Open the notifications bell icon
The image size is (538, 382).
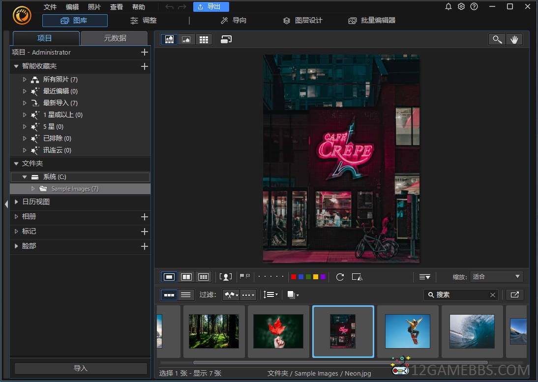coord(448,6)
